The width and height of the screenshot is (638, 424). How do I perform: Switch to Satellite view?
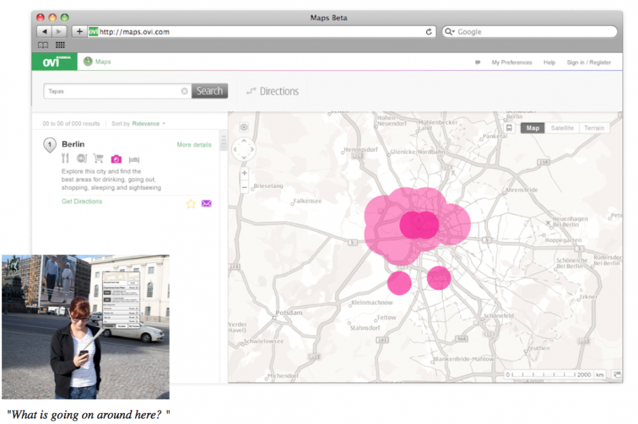coord(562,128)
